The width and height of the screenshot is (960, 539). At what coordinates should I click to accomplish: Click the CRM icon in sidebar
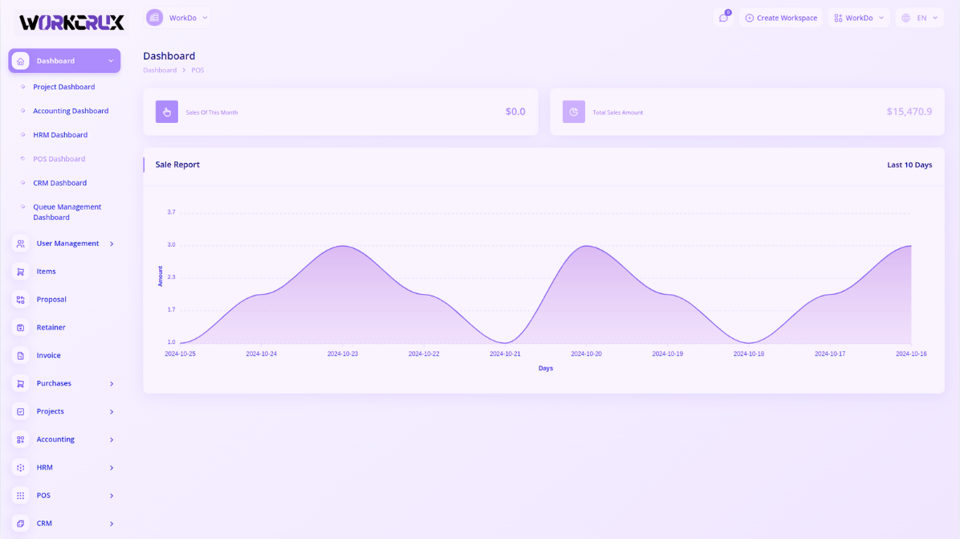(x=20, y=524)
